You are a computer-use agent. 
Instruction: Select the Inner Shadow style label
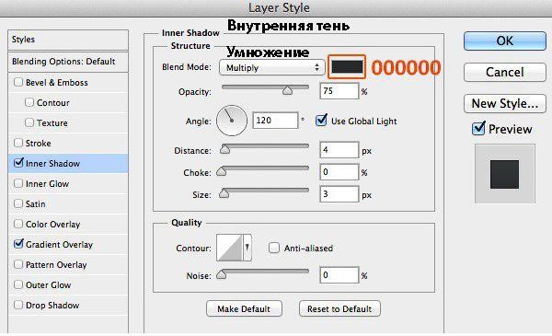pyautogui.click(x=52, y=164)
